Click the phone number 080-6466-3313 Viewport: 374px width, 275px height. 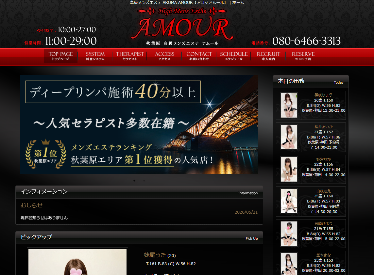click(306, 41)
